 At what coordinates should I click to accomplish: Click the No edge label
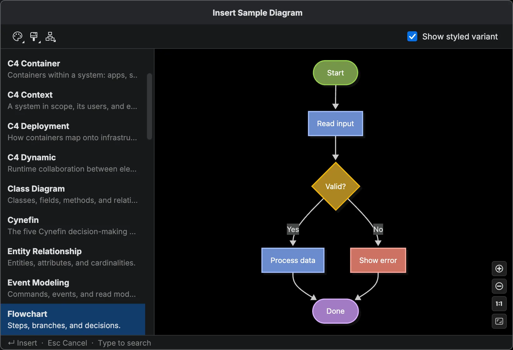pyautogui.click(x=378, y=229)
